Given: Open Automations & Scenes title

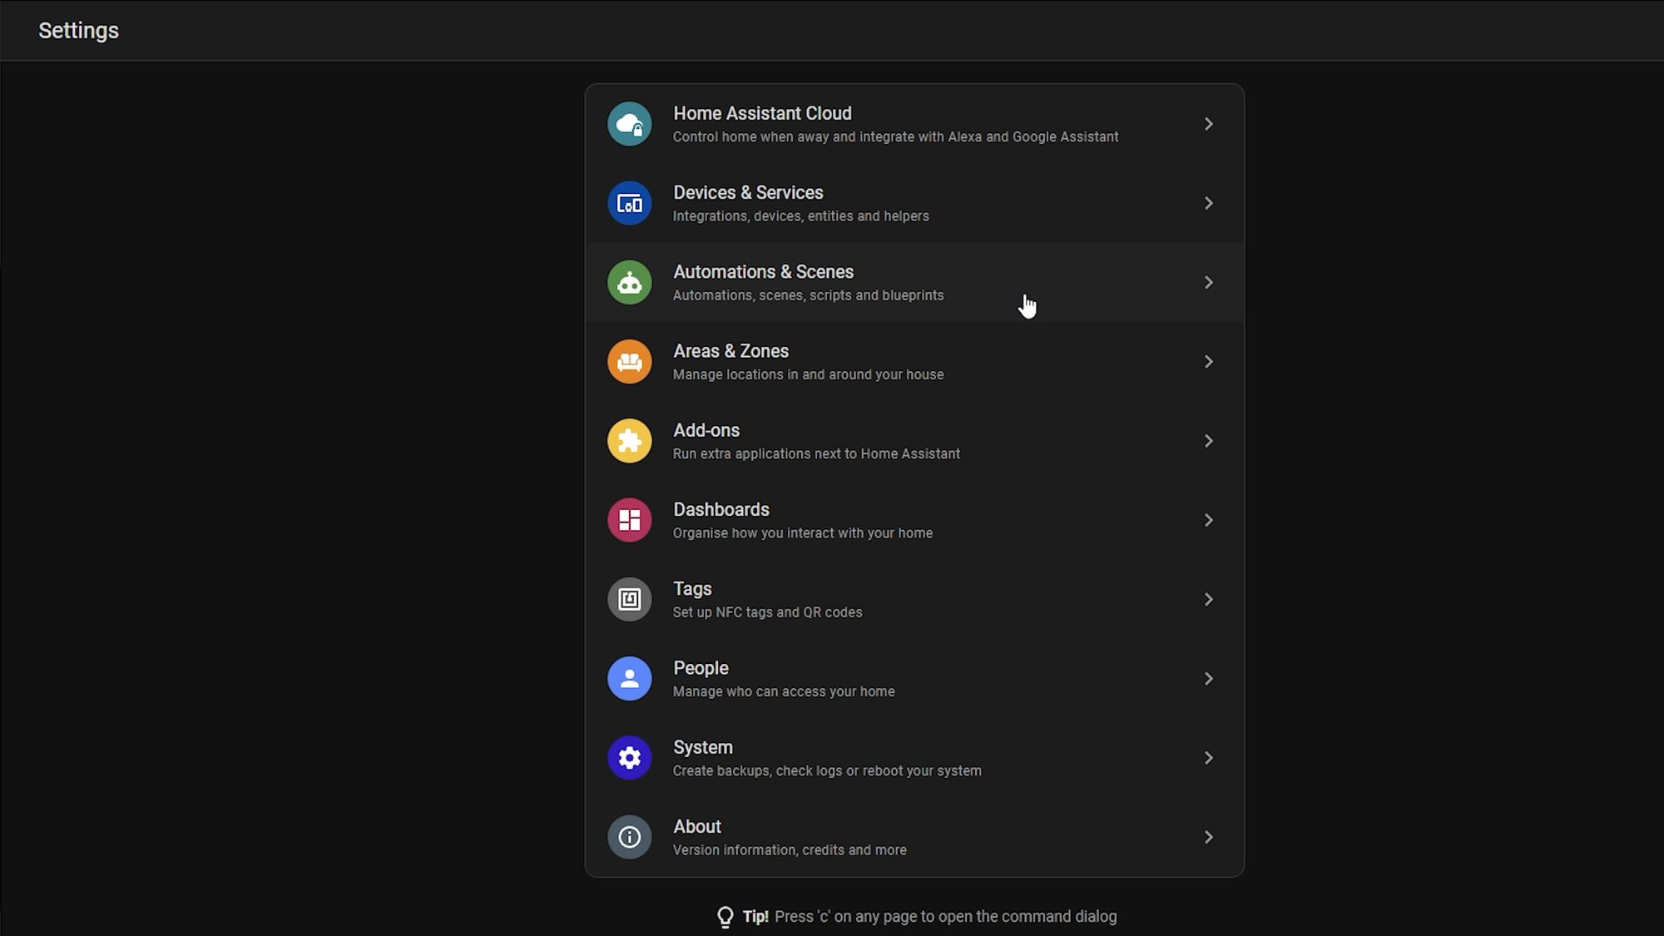Looking at the screenshot, I should tap(763, 272).
